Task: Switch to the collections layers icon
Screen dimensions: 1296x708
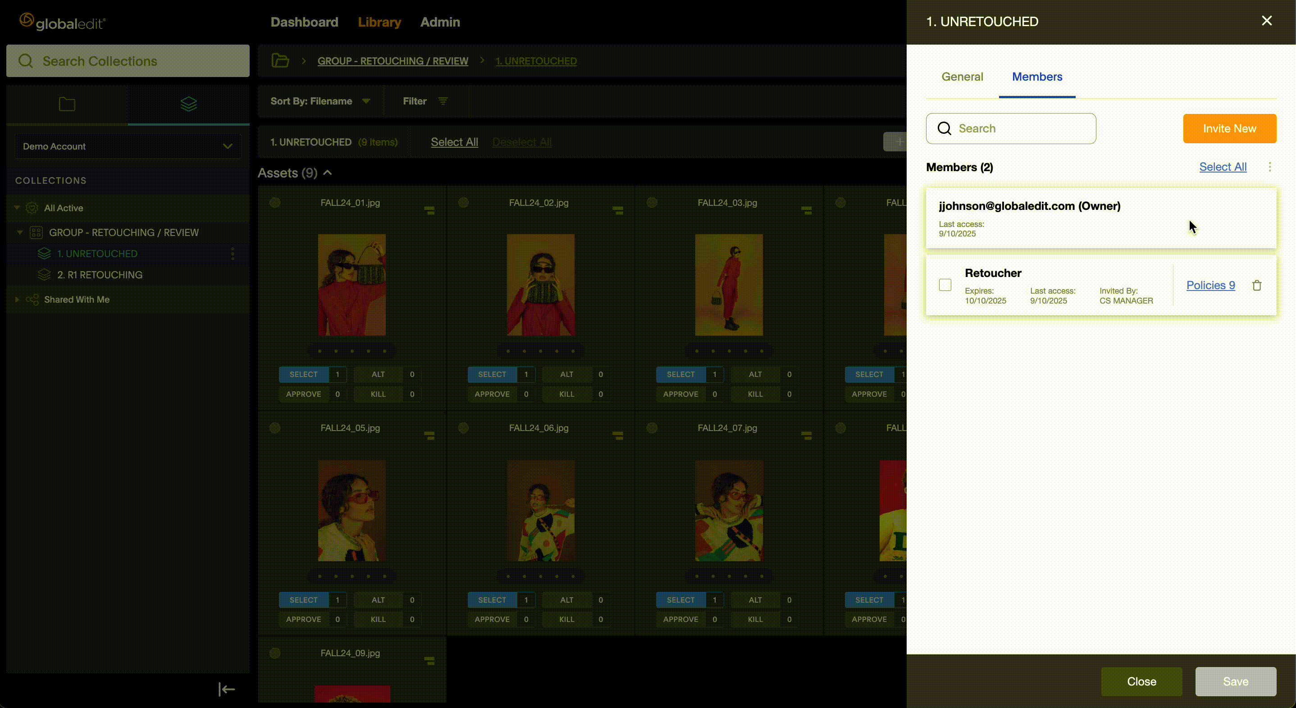Action: tap(189, 104)
